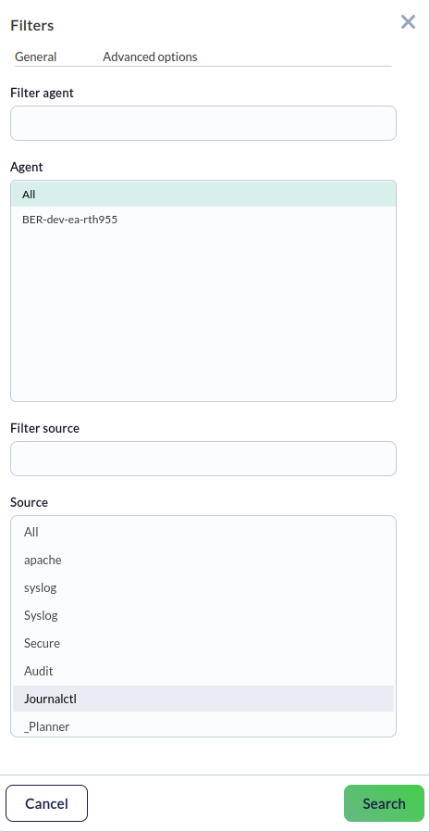Select the _Planner source
Viewport: 430px width, 832px height.
pyautogui.click(x=203, y=725)
